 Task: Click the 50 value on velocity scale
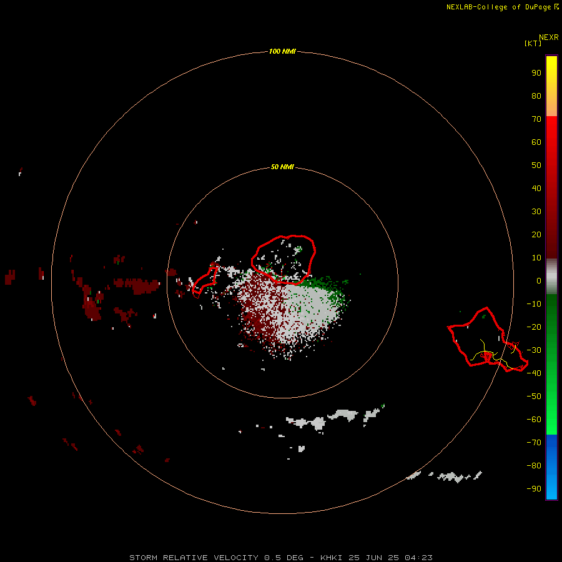click(536, 165)
